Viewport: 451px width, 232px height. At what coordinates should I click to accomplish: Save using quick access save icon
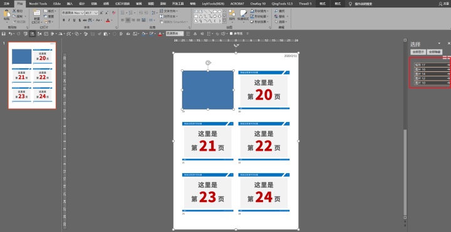click(4, 34)
